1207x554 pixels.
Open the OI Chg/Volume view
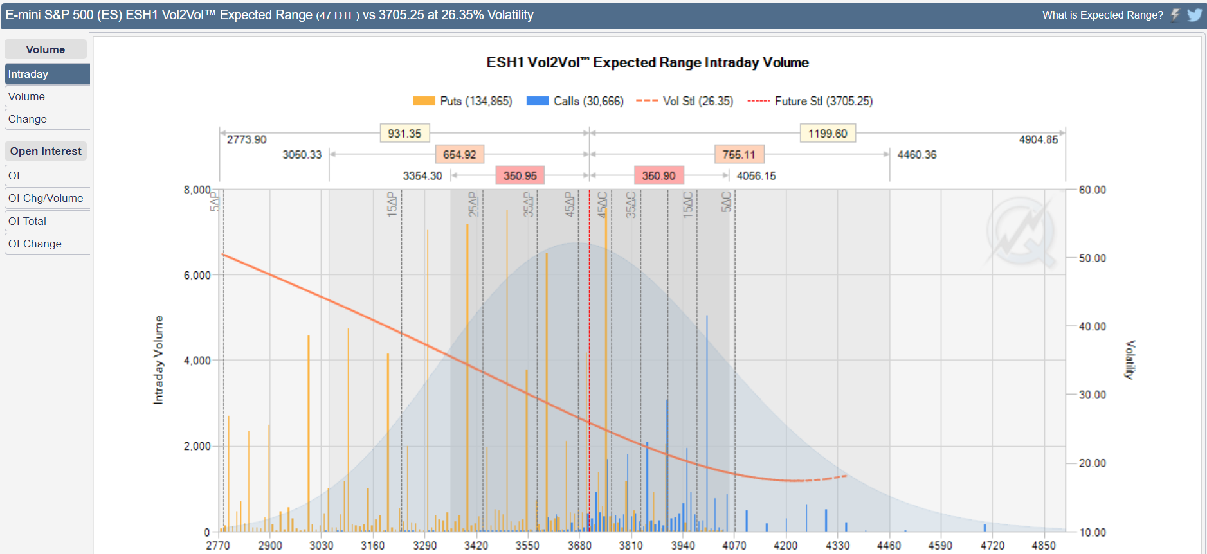[x=47, y=198]
